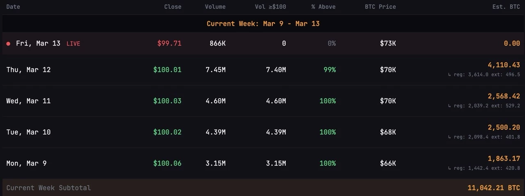Click the 2,500.20 estimated BTC value
525x196 pixels.
[504, 127]
